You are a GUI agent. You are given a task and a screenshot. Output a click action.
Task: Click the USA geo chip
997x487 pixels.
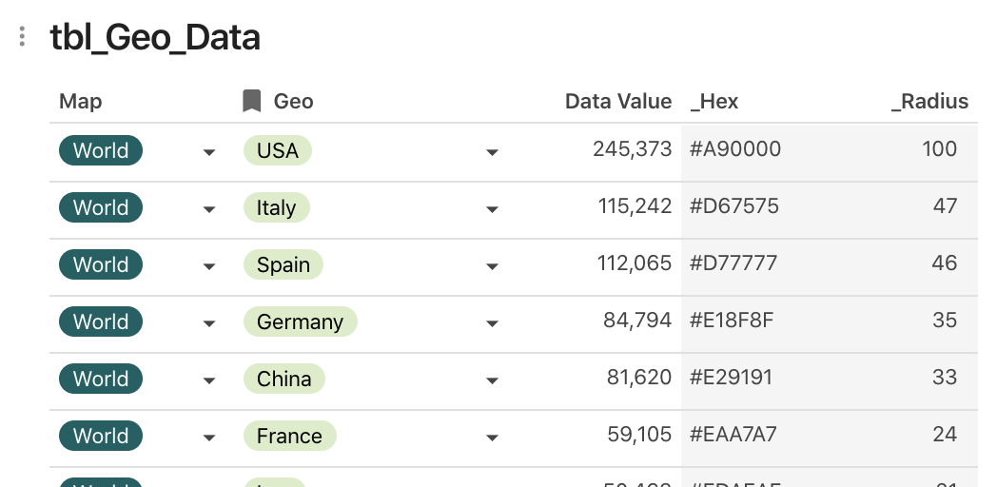[x=278, y=150]
